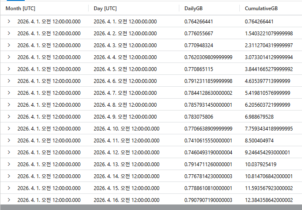Select DailyGB value 0.7460493190000004
The height and width of the screenshot is (210, 302).
coord(208,153)
